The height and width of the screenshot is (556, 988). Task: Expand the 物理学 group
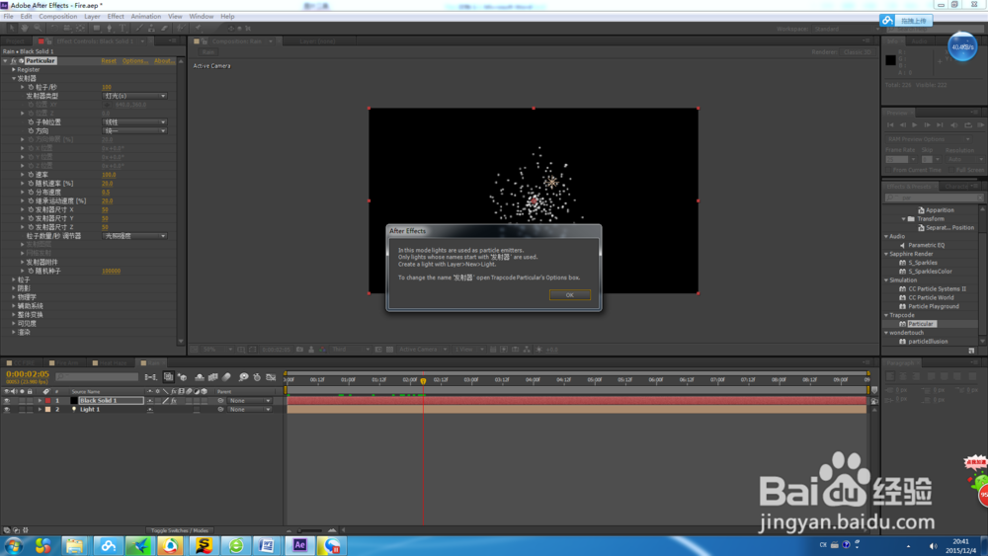point(14,297)
